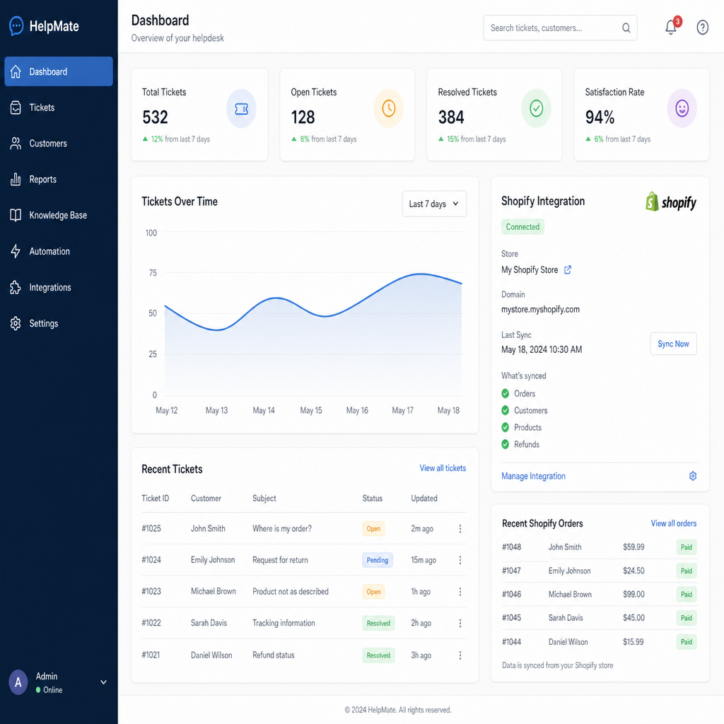This screenshot has height=724, width=724.
Task: Click subject 'Where is my order?'
Action: pos(281,529)
